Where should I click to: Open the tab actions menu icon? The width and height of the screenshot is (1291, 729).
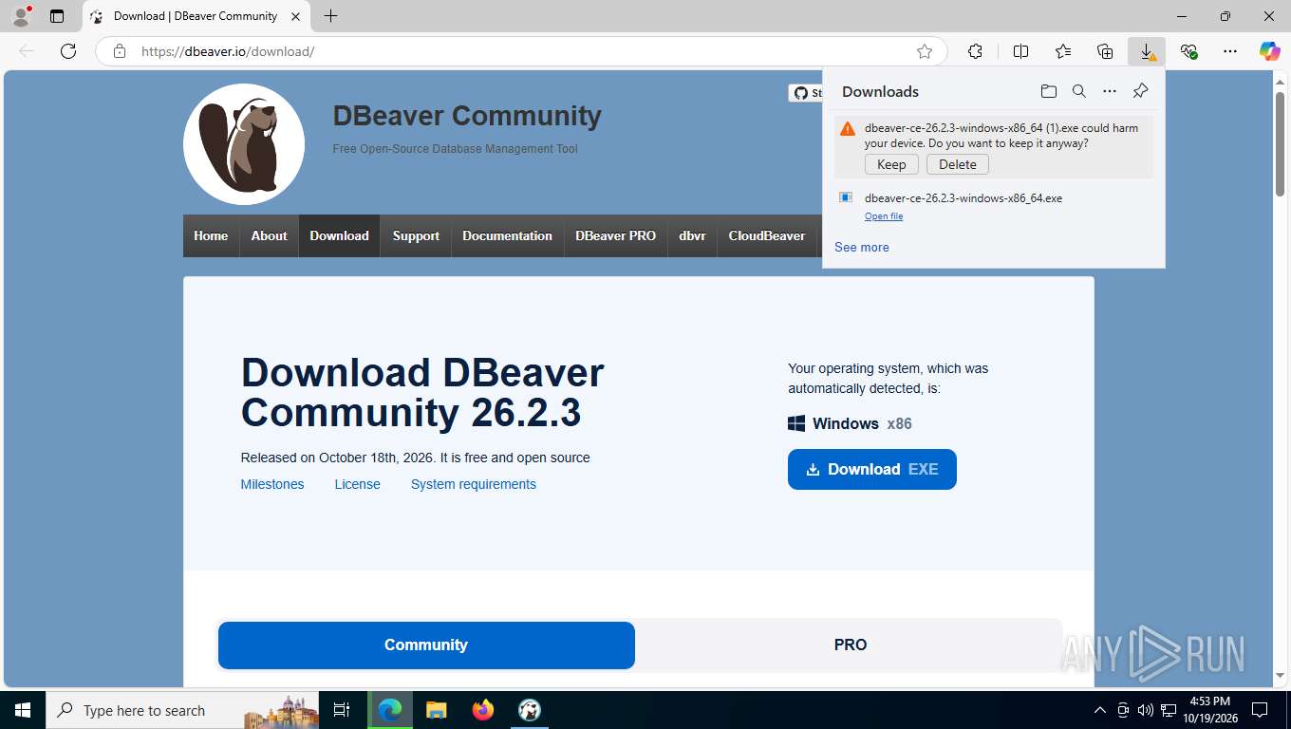coord(57,16)
